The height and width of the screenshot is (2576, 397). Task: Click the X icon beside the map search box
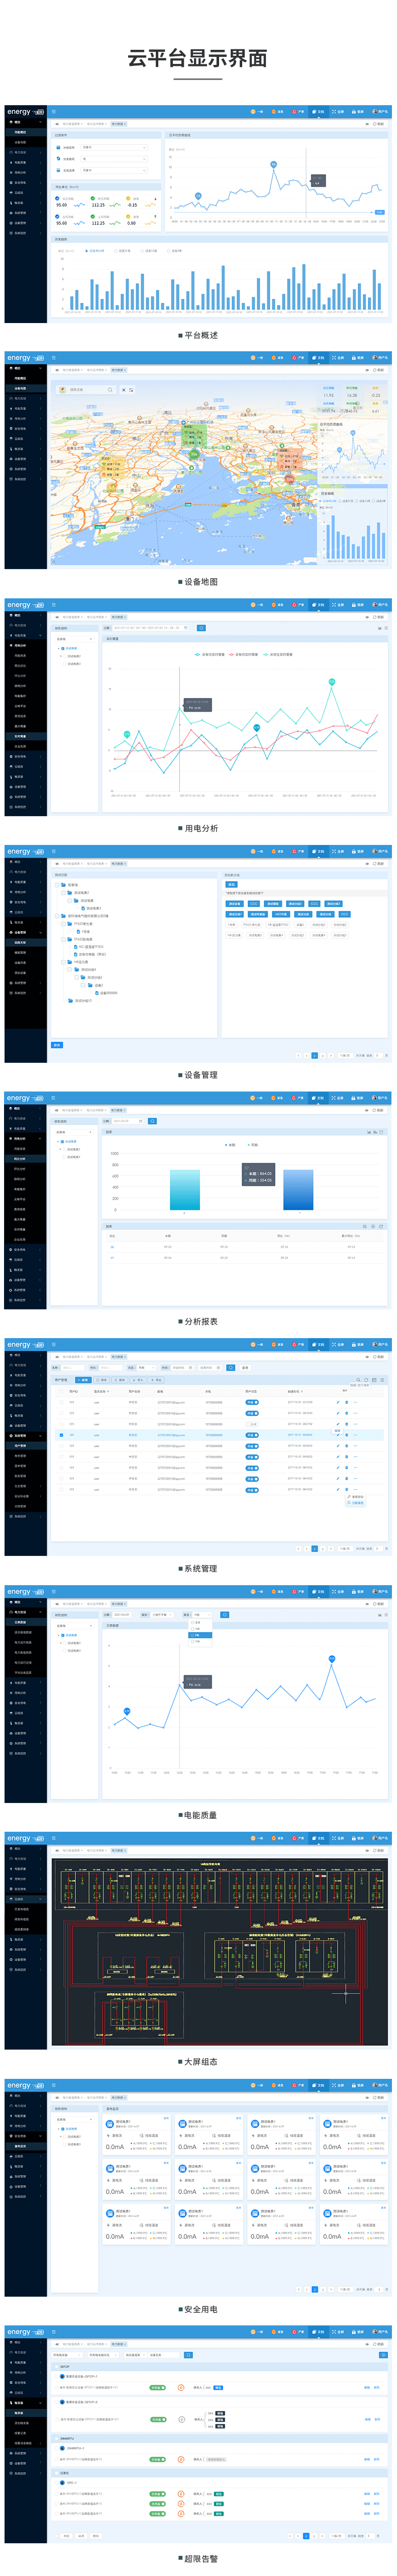pyautogui.click(x=124, y=390)
